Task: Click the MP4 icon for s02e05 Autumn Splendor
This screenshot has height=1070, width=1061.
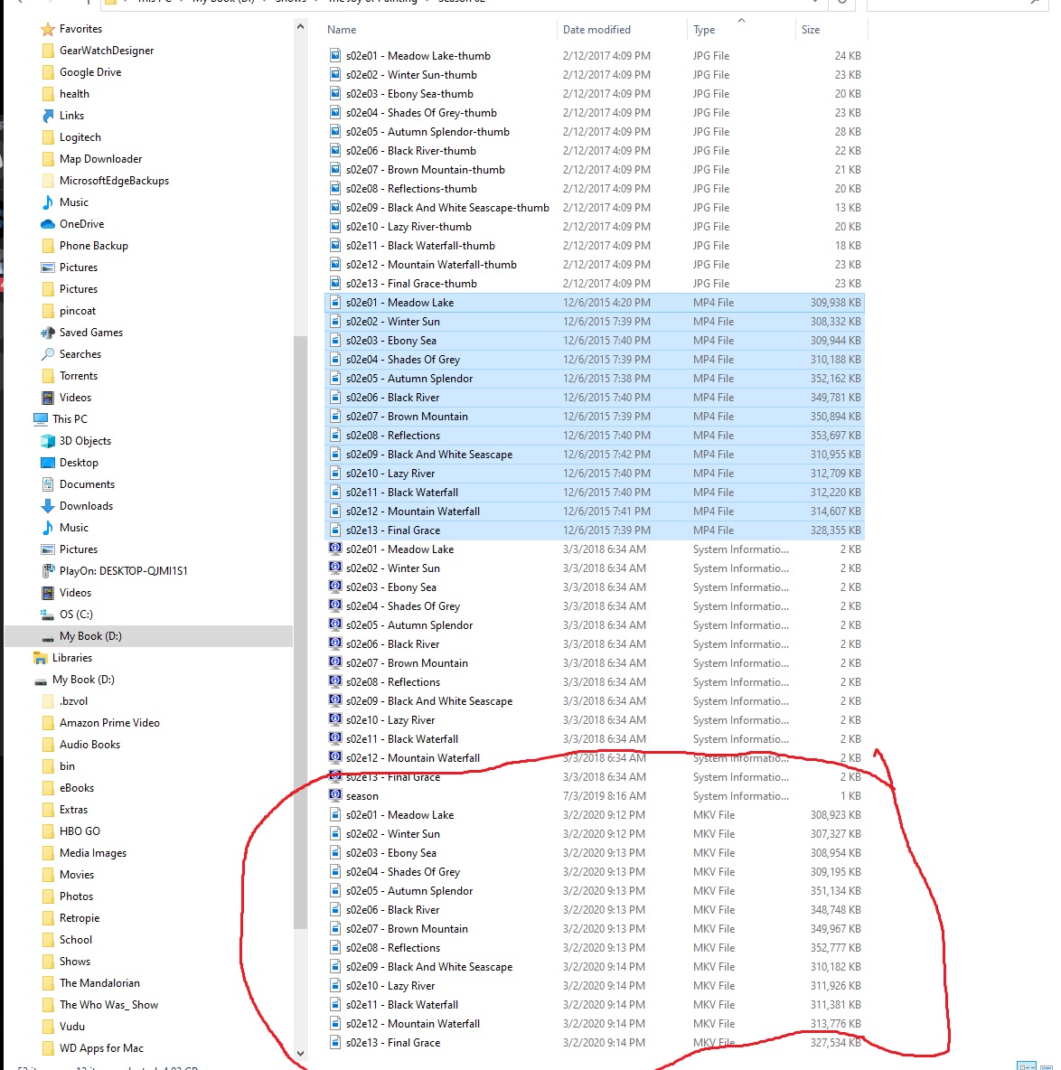Action: pyautogui.click(x=335, y=378)
